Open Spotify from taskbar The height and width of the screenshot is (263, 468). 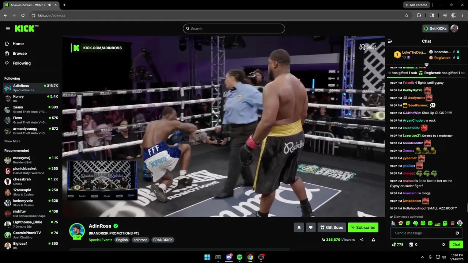[x=239, y=257]
